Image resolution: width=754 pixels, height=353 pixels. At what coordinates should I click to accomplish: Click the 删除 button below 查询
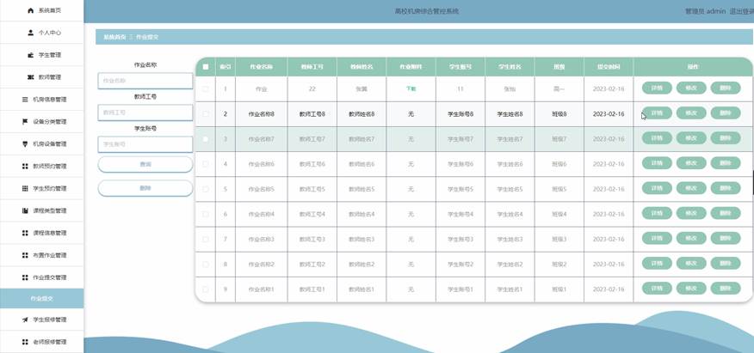click(145, 188)
